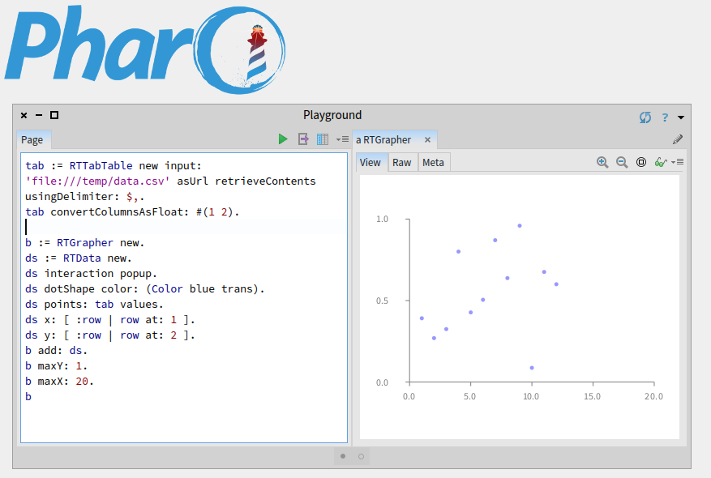This screenshot has height=478, width=711.
Task: Click the pencil edit icon
Action: [x=678, y=139]
